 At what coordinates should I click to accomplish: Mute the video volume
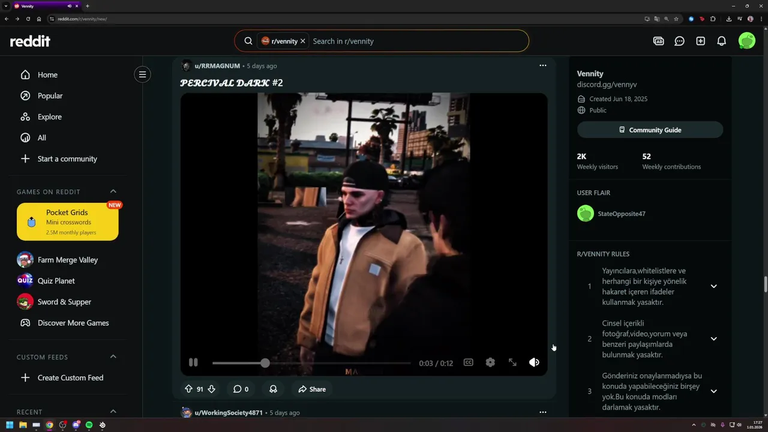(534, 362)
